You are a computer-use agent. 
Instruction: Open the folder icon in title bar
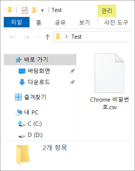tap(10, 10)
